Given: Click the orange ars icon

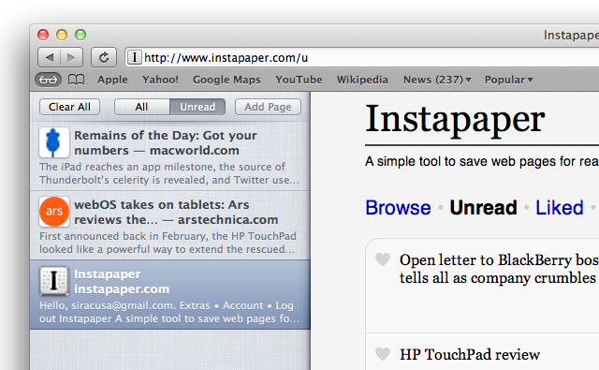Looking at the screenshot, I should [54, 212].
